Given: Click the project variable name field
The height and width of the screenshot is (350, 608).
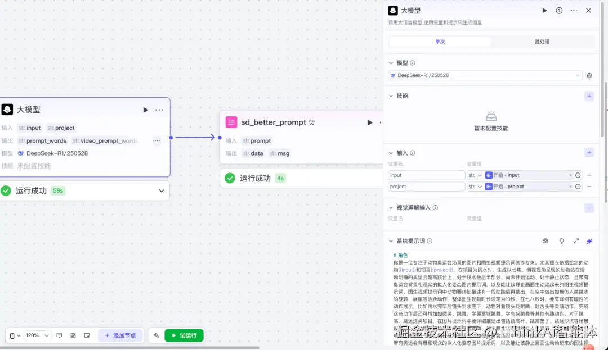Looking at the screenshot, I should click(x=427, y=187).
